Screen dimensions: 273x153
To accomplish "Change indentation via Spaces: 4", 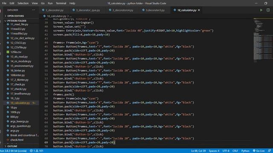I will 214,151.
